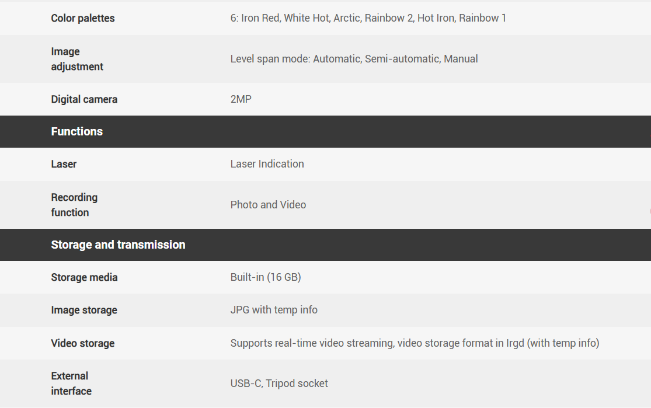Select the Iron Red palettes list text
Image resolution: width=651 pixels, height=408 pixels.
pos(368,18)
